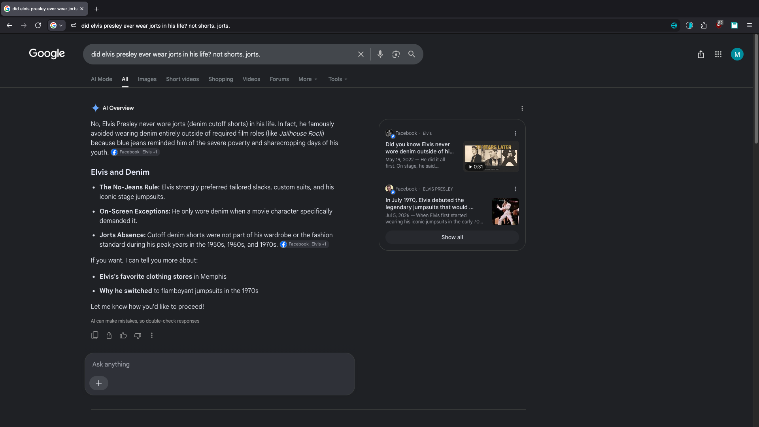
Task: Open the globe icon in browser toolbar
Action: [x=674, y=25]
